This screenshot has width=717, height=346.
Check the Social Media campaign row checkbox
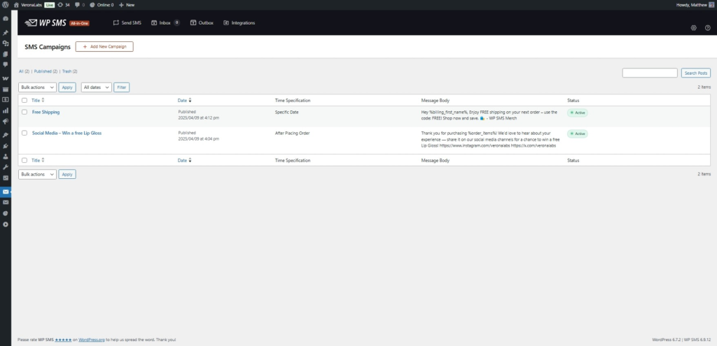coord(25,133)
